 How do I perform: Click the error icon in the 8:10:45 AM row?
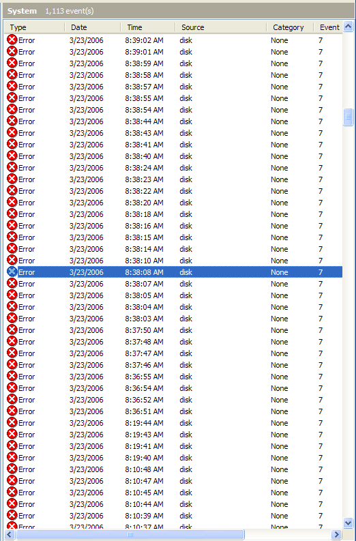pos(12,492)
